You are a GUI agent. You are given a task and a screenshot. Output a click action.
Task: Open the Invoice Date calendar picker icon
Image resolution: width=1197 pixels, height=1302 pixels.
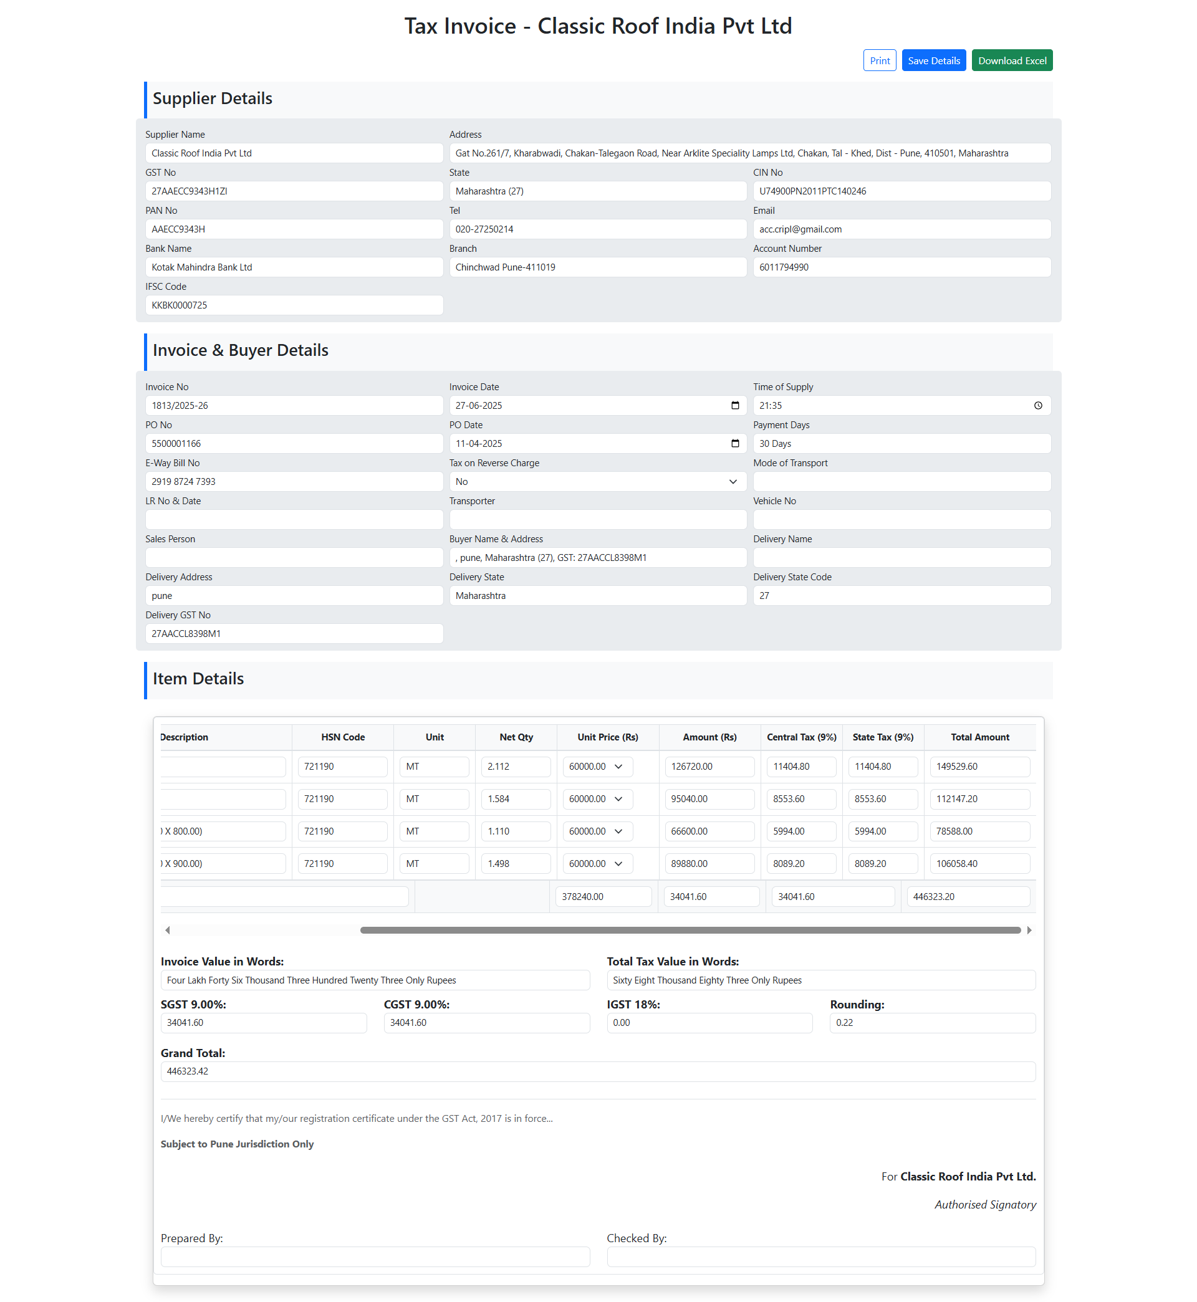click(734, 405)
